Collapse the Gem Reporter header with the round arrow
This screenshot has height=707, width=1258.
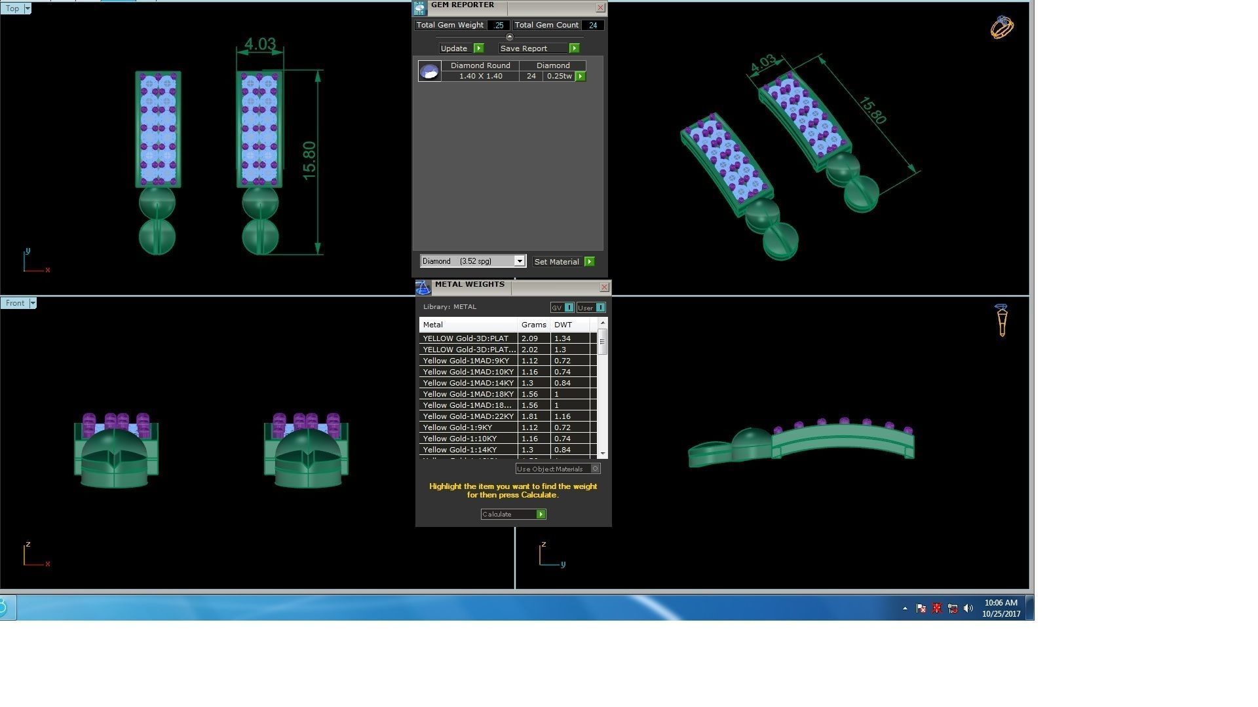[510, 37]
